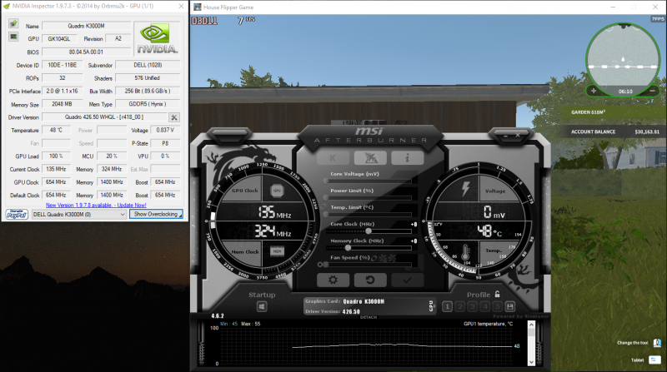Open Afterburner information i button

[x=407, y=158]
